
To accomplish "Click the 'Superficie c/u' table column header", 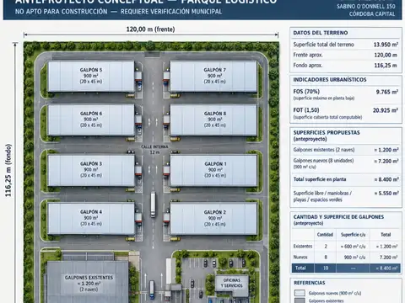I will [353, 235].
